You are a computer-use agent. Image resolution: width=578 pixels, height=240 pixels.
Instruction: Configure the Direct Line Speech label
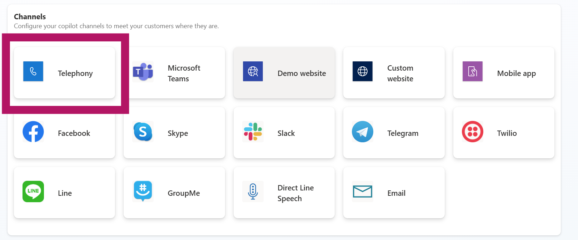(296, 193)
